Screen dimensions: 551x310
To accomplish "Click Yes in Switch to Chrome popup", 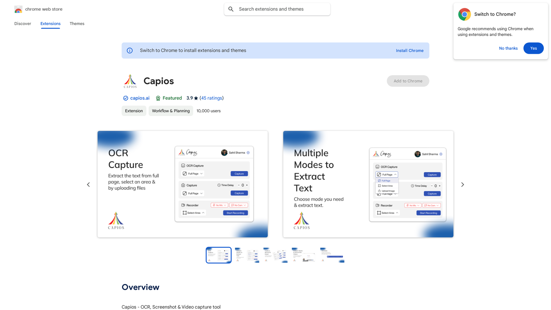I will tap(533, 48).
